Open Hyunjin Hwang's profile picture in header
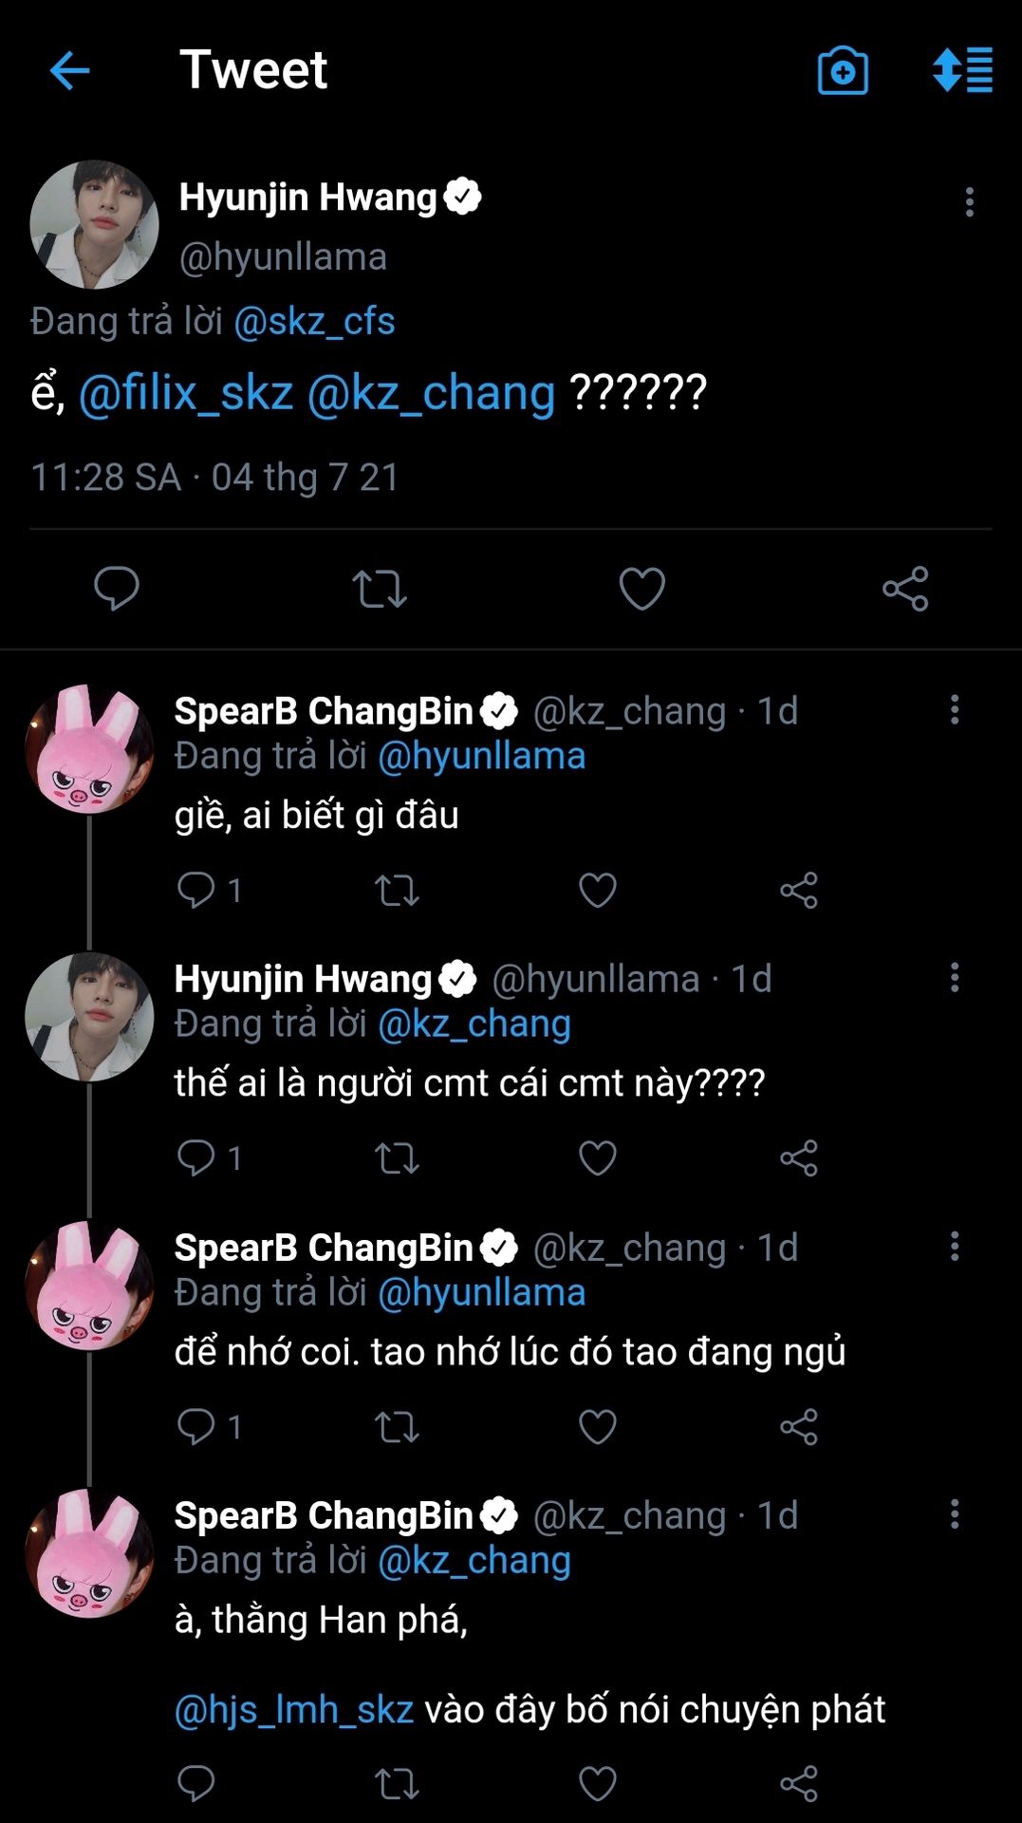This screenshot has width=1022, height=1823. [94, 225]
